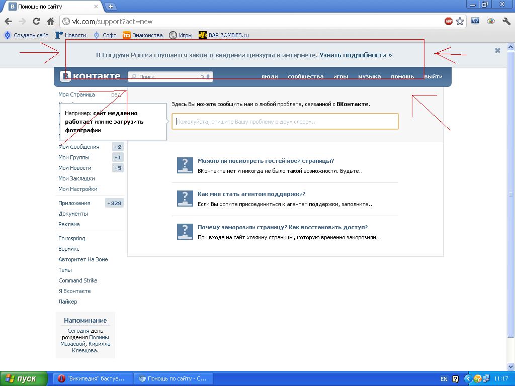
Task: Open Мои Настройки in the sidebar
Action: [78, 189]
